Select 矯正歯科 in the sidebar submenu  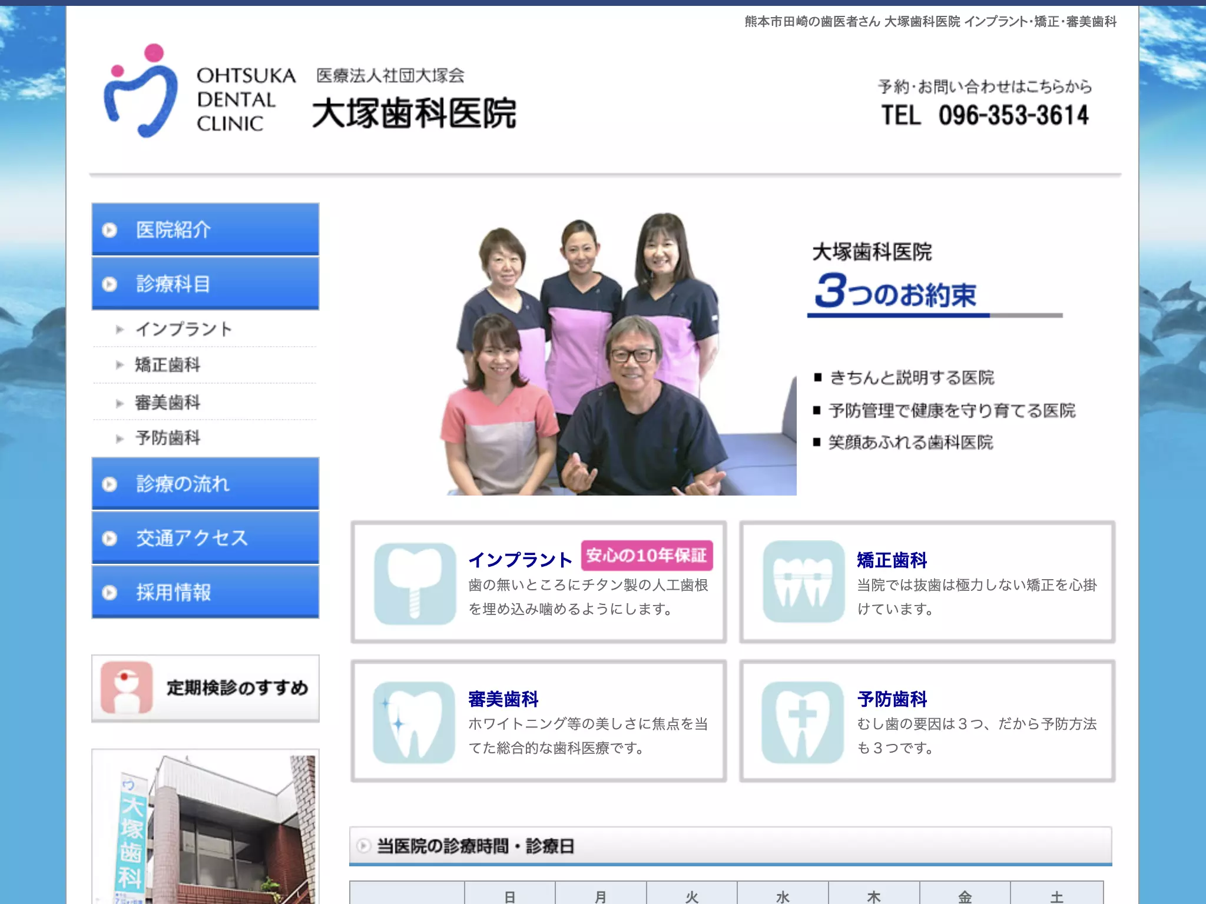click(167, 365)
